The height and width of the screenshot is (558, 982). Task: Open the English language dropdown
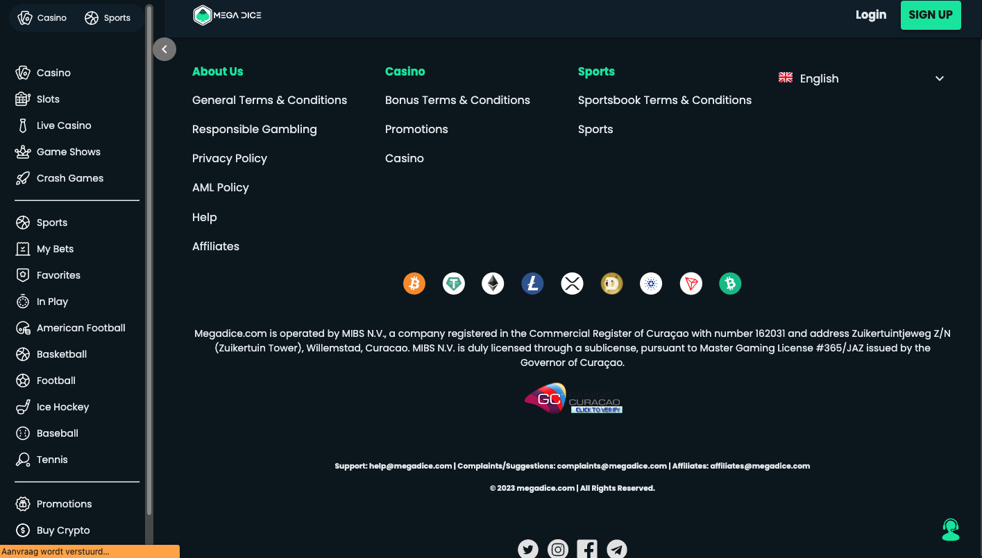click(861, 78)
